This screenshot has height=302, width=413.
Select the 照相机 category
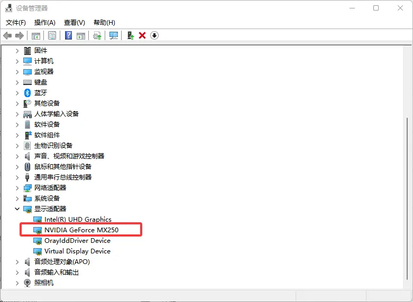click(x=44, y=283)
